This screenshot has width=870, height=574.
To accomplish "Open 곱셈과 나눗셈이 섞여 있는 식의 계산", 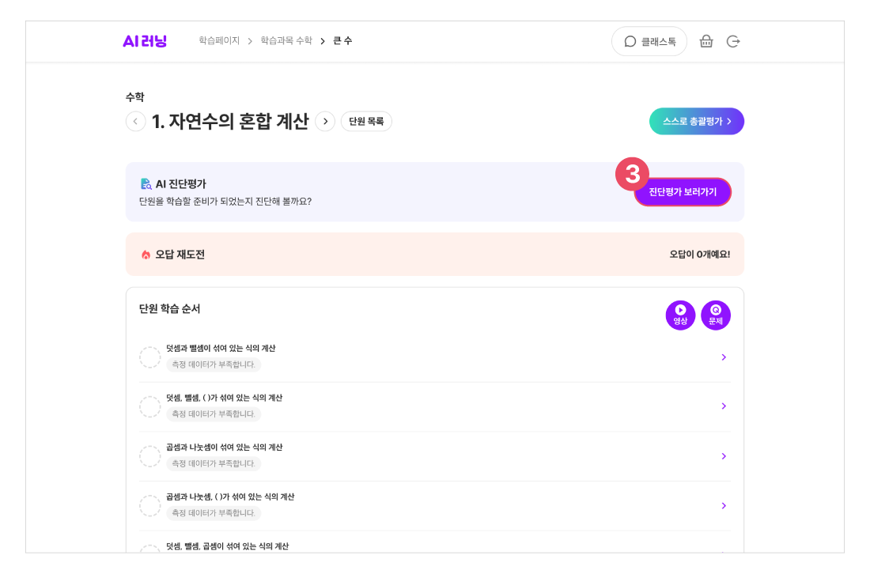I will pyautogui.click(x=434, y=456).
